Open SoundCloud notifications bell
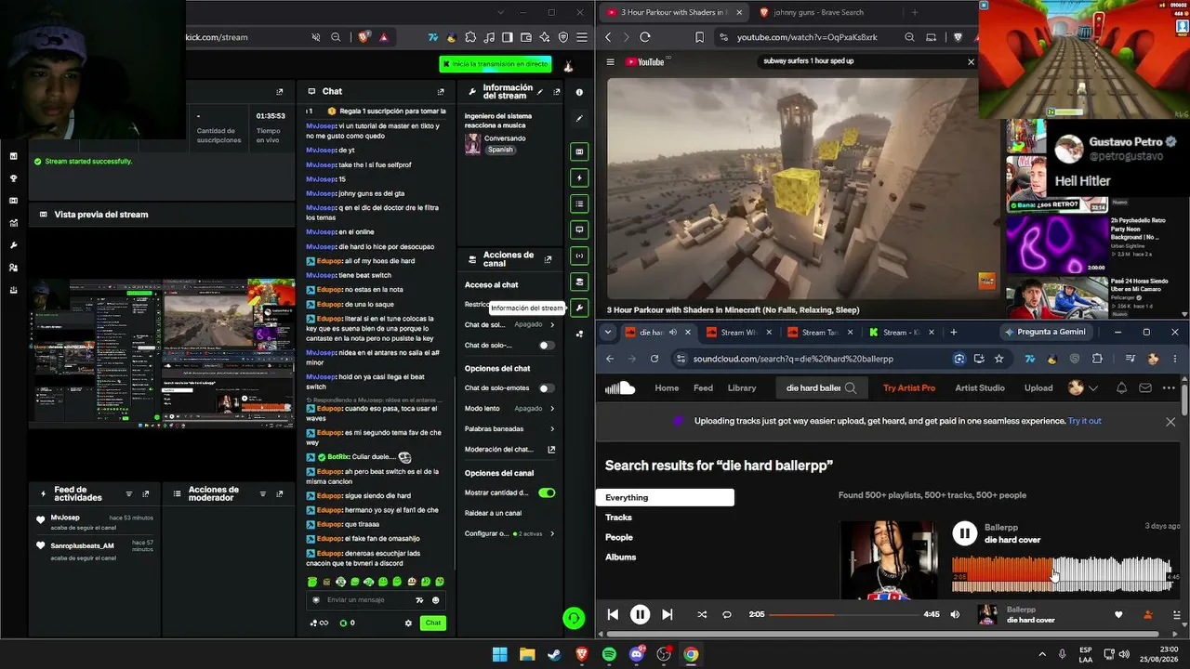1190x669 pixels. click(1121, 387)
